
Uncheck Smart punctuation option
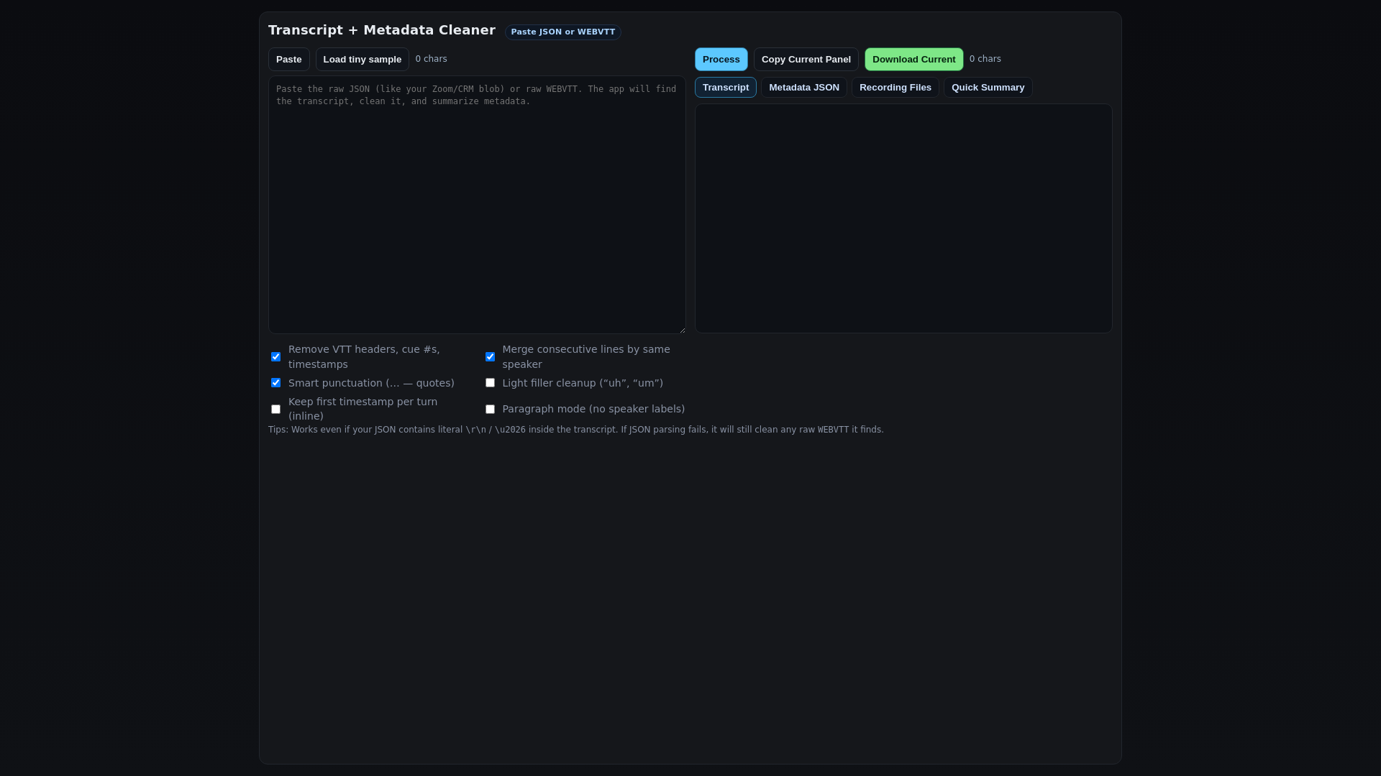[275, 383]
